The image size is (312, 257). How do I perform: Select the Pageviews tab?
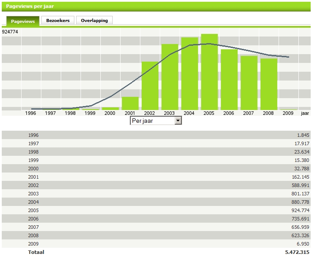coord(23,21)
